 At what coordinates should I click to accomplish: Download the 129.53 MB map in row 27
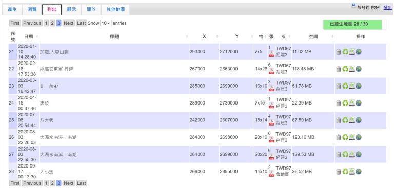click(x=352, y=154)
